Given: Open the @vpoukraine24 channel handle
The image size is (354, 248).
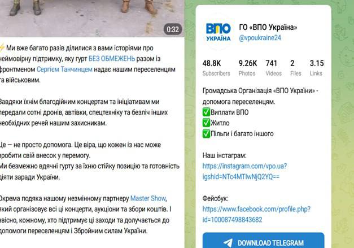Looking at the screenshot, I should [x=260, y=38].
